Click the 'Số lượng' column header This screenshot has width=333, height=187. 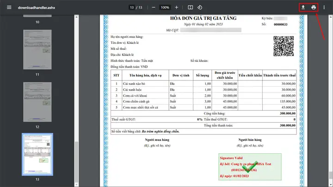click(203, 75)
